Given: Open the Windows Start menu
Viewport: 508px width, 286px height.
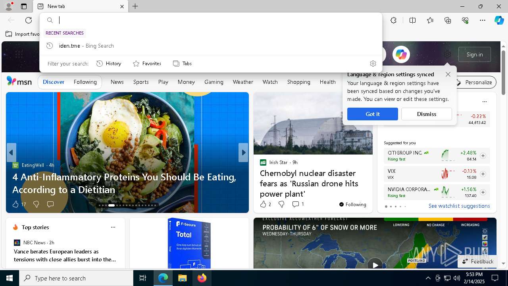Looking at the screenshot, I should tap(10, 278).
